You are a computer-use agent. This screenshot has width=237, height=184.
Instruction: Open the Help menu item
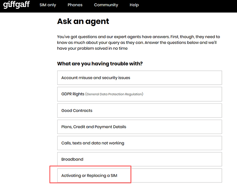coord(134,5)
